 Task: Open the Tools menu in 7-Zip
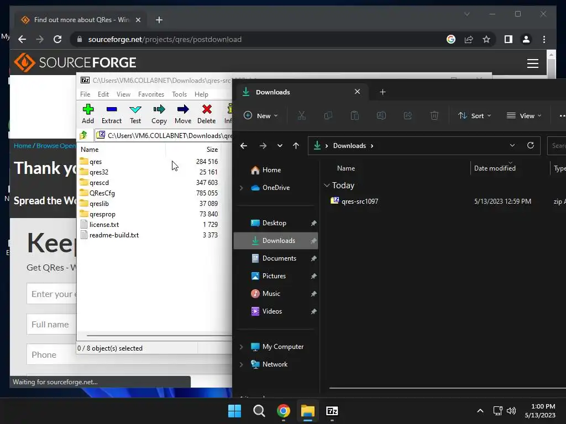pyautogui.click(x=180, y=94)
